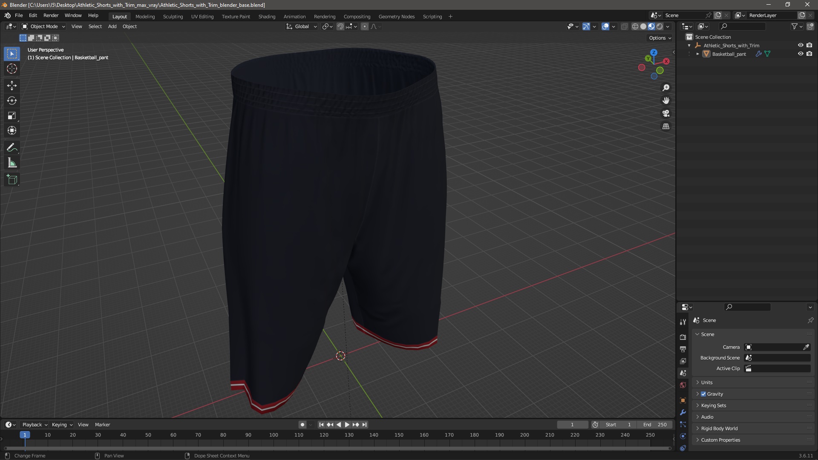This screenshot has height=460, width=818.
Task: Toggle camera view in viewport
Action: coord(665,114)
